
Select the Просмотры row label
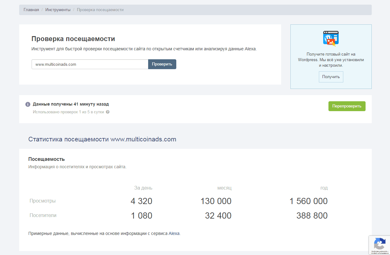coord(42,201)
